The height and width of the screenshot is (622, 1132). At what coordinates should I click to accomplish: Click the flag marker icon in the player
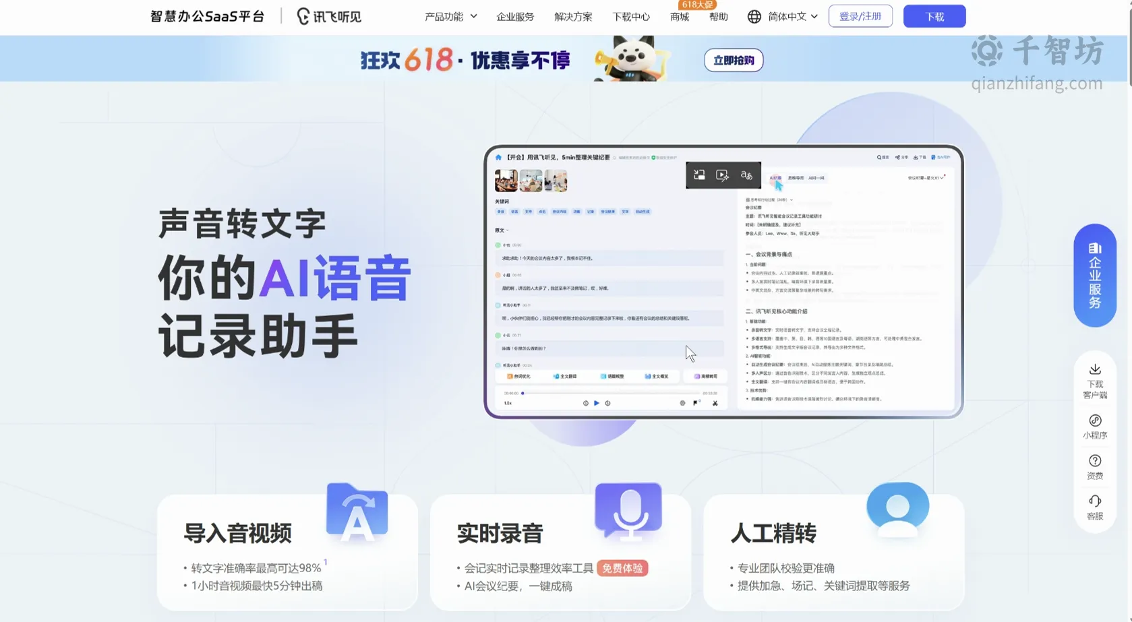point(696,403)
